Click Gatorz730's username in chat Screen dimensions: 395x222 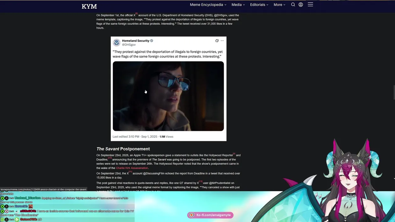pyautogui.click(x=28, y=220)
